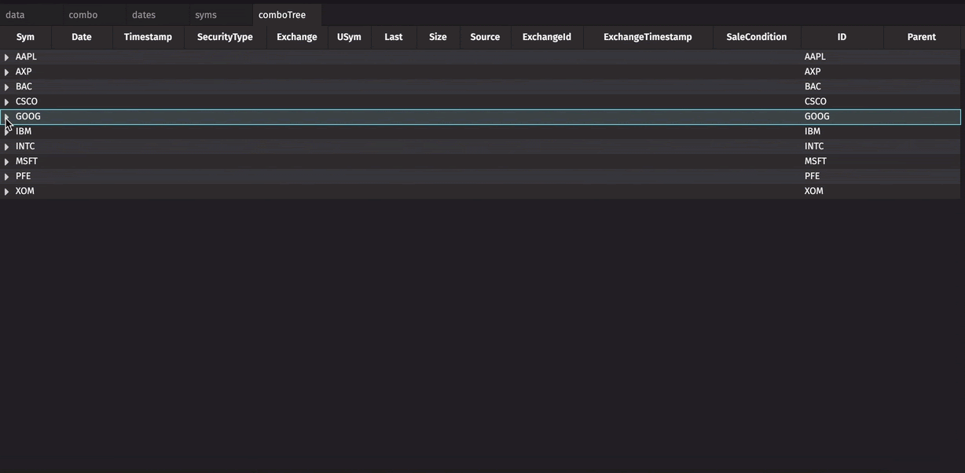Select GOOG text in Sym column
Screen dimensions: 965x473
click(x=28, y=116)
